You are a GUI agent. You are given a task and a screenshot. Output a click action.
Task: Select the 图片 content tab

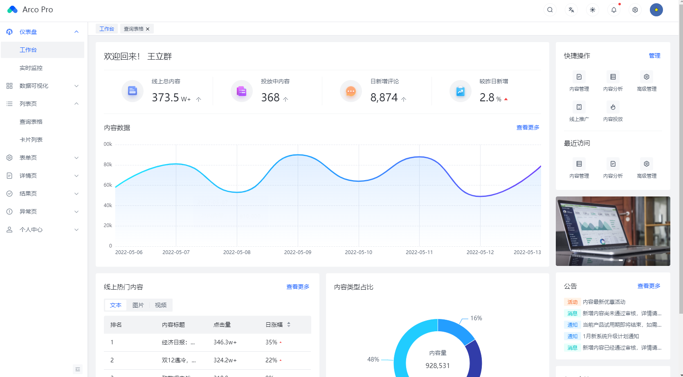point(138,305)
